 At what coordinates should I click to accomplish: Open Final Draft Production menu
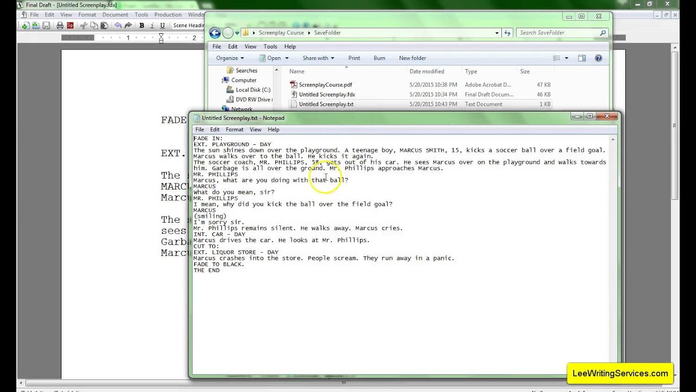click(168, 15)
